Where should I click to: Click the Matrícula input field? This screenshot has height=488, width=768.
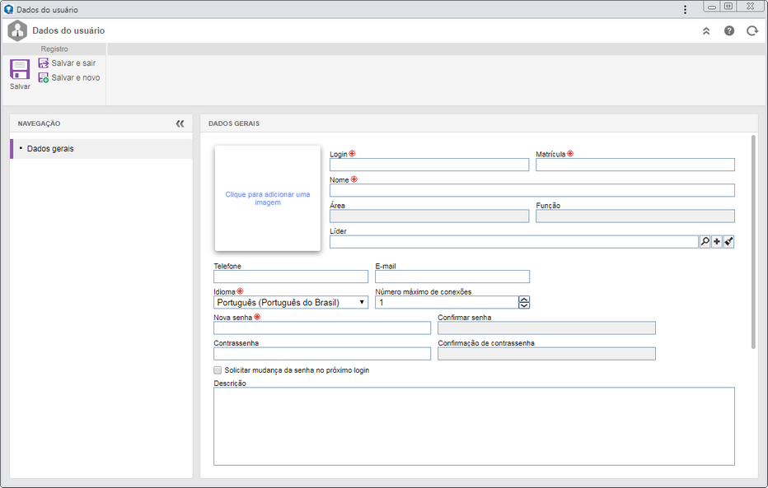tap(635, 165)
